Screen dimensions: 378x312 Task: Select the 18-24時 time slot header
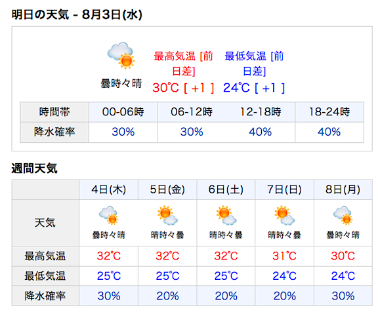(x=329, y=112)
